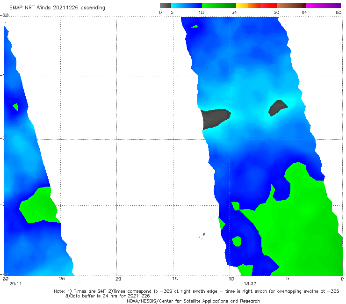This screenshot has width=346, height=304.
Task: Click the bottom-axis longitude label '-25'
Action: (60, 279)
